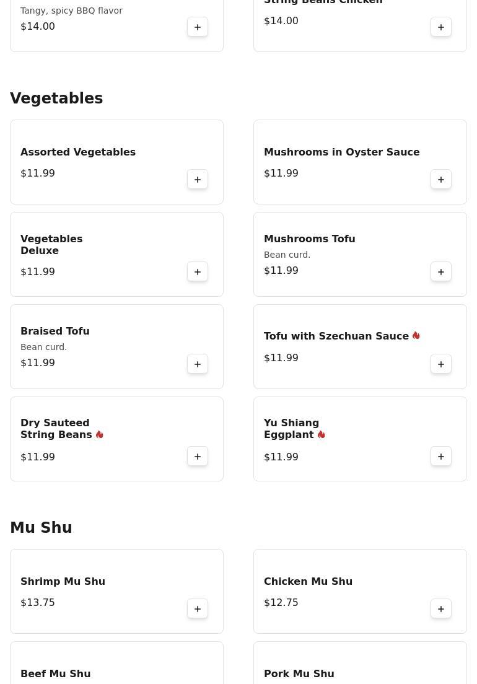Add Chicken Mu Shu to cart
The width and height of the screenshot is (477, 684).
coord(441,609)
